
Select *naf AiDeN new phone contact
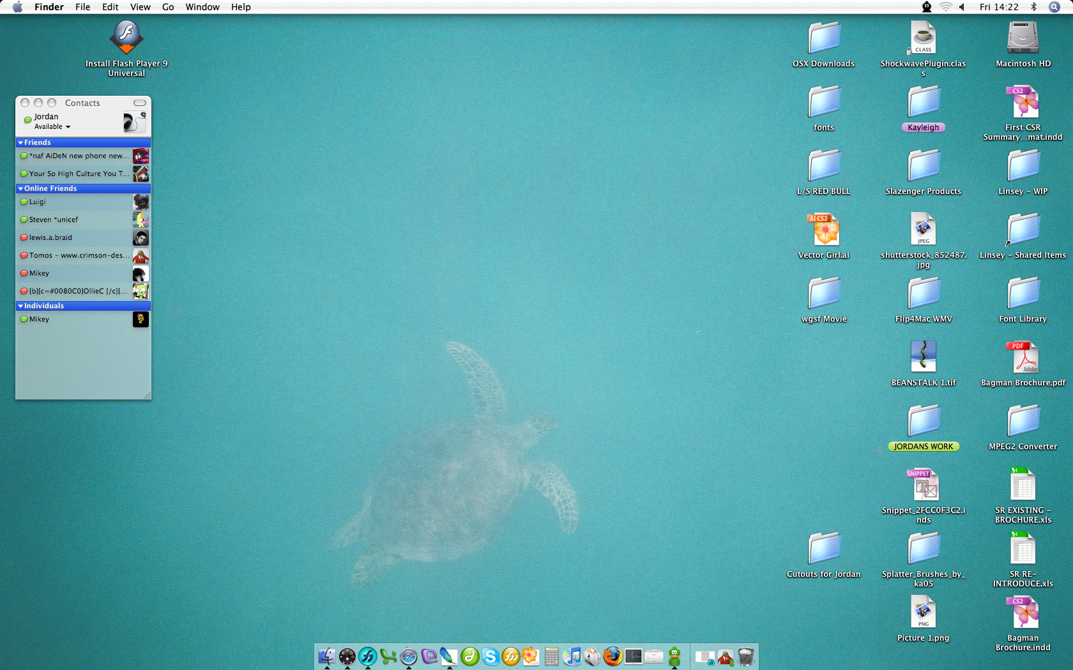tap(83, 156)
